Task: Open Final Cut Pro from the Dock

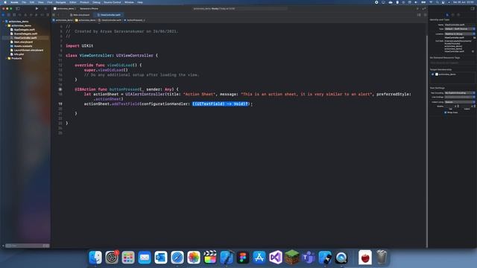Action: click(210, 258)
